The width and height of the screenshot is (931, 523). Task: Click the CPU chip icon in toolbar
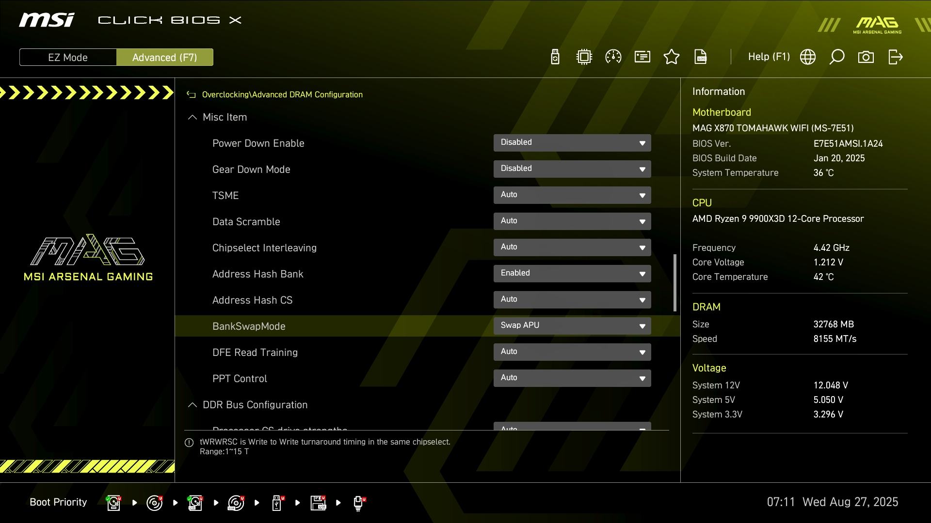(x=584, y=57)
